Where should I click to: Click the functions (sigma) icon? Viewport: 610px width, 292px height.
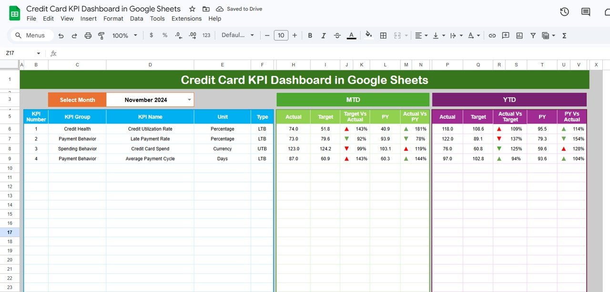pyautogui.click(x=564, y=35)
